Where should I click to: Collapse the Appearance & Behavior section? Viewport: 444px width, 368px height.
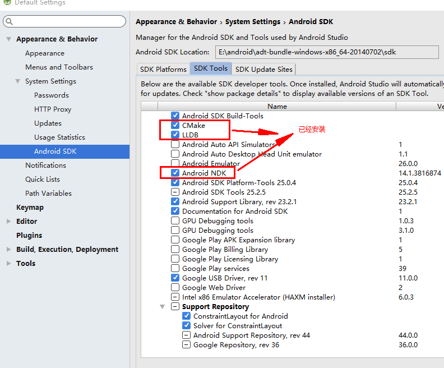coord(9,39)
